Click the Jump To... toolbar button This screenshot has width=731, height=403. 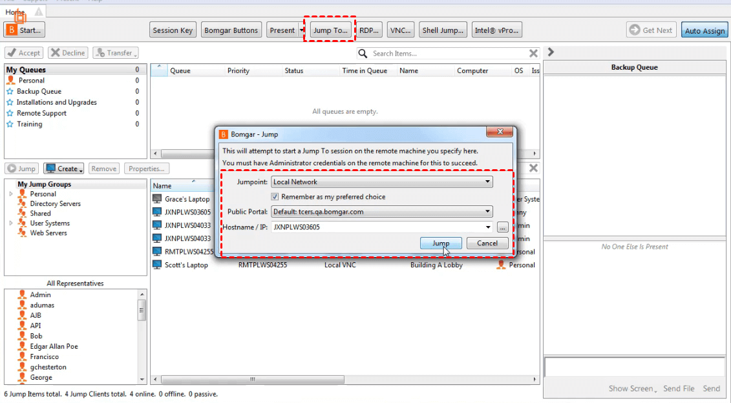click(330, 30)
